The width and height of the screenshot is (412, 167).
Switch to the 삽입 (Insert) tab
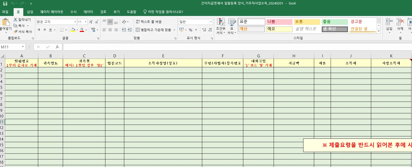[30, 12]
